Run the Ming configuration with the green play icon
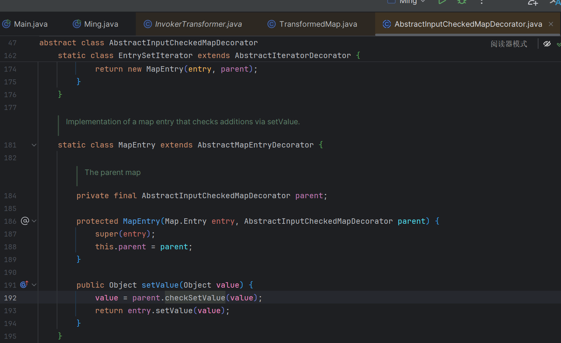 (x=442, y=2)
